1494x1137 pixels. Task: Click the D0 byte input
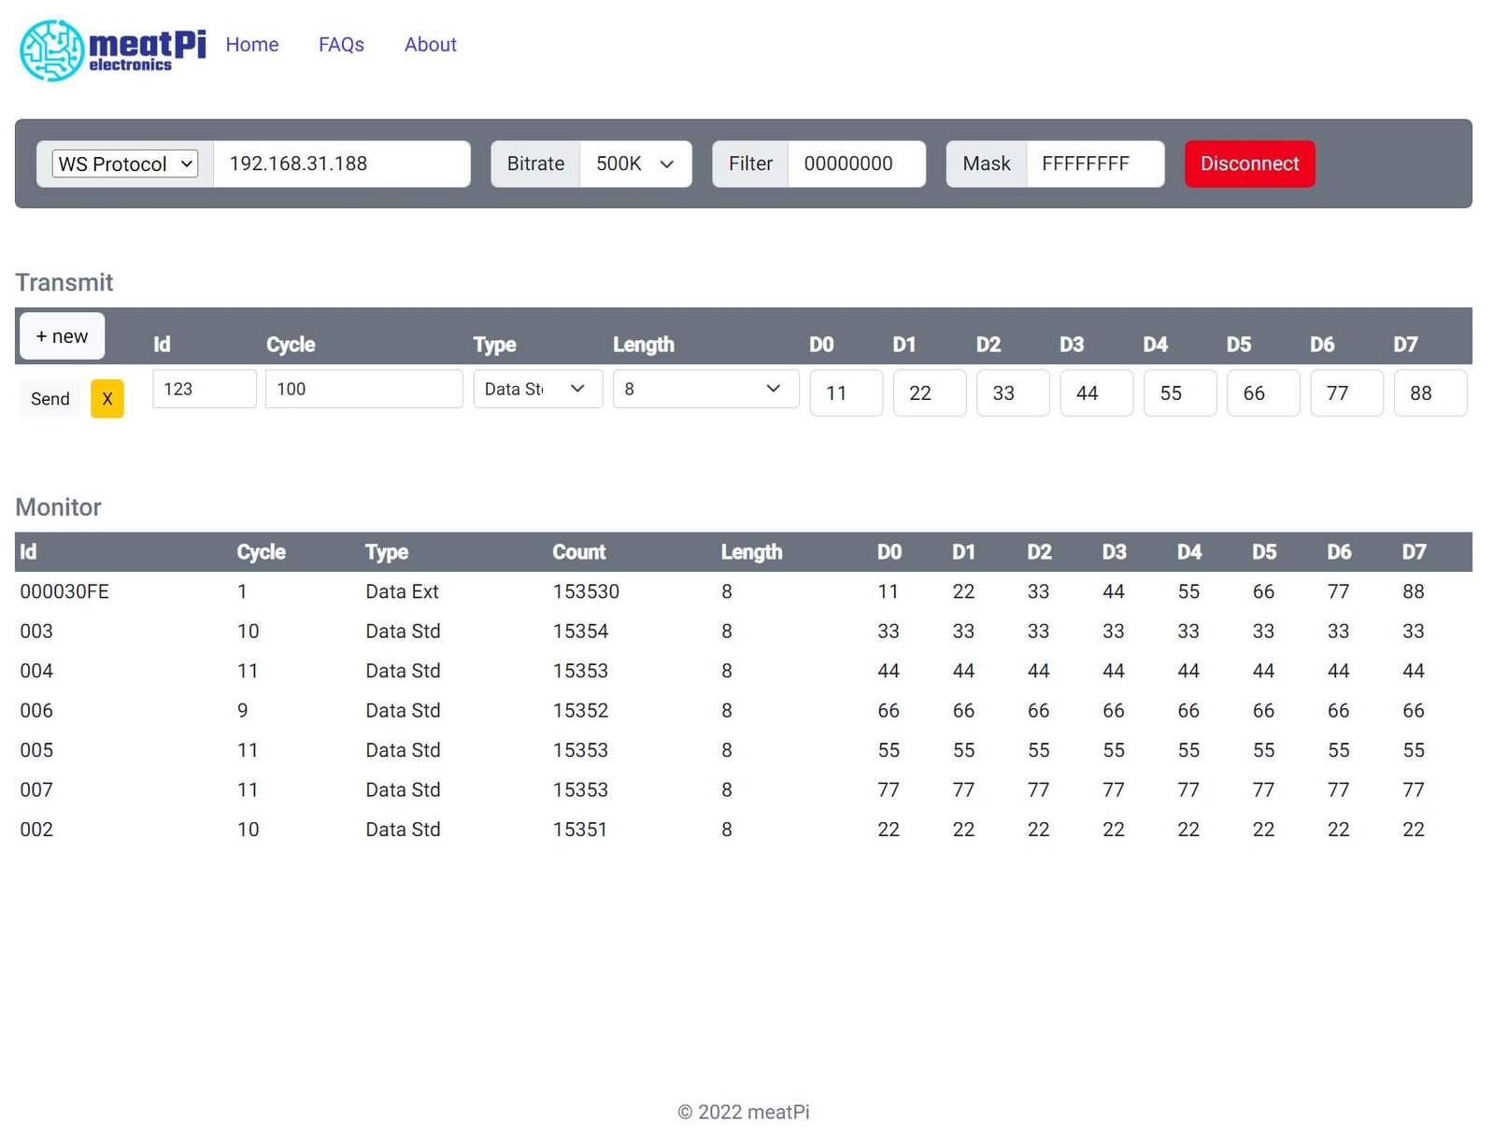(846, 393)
